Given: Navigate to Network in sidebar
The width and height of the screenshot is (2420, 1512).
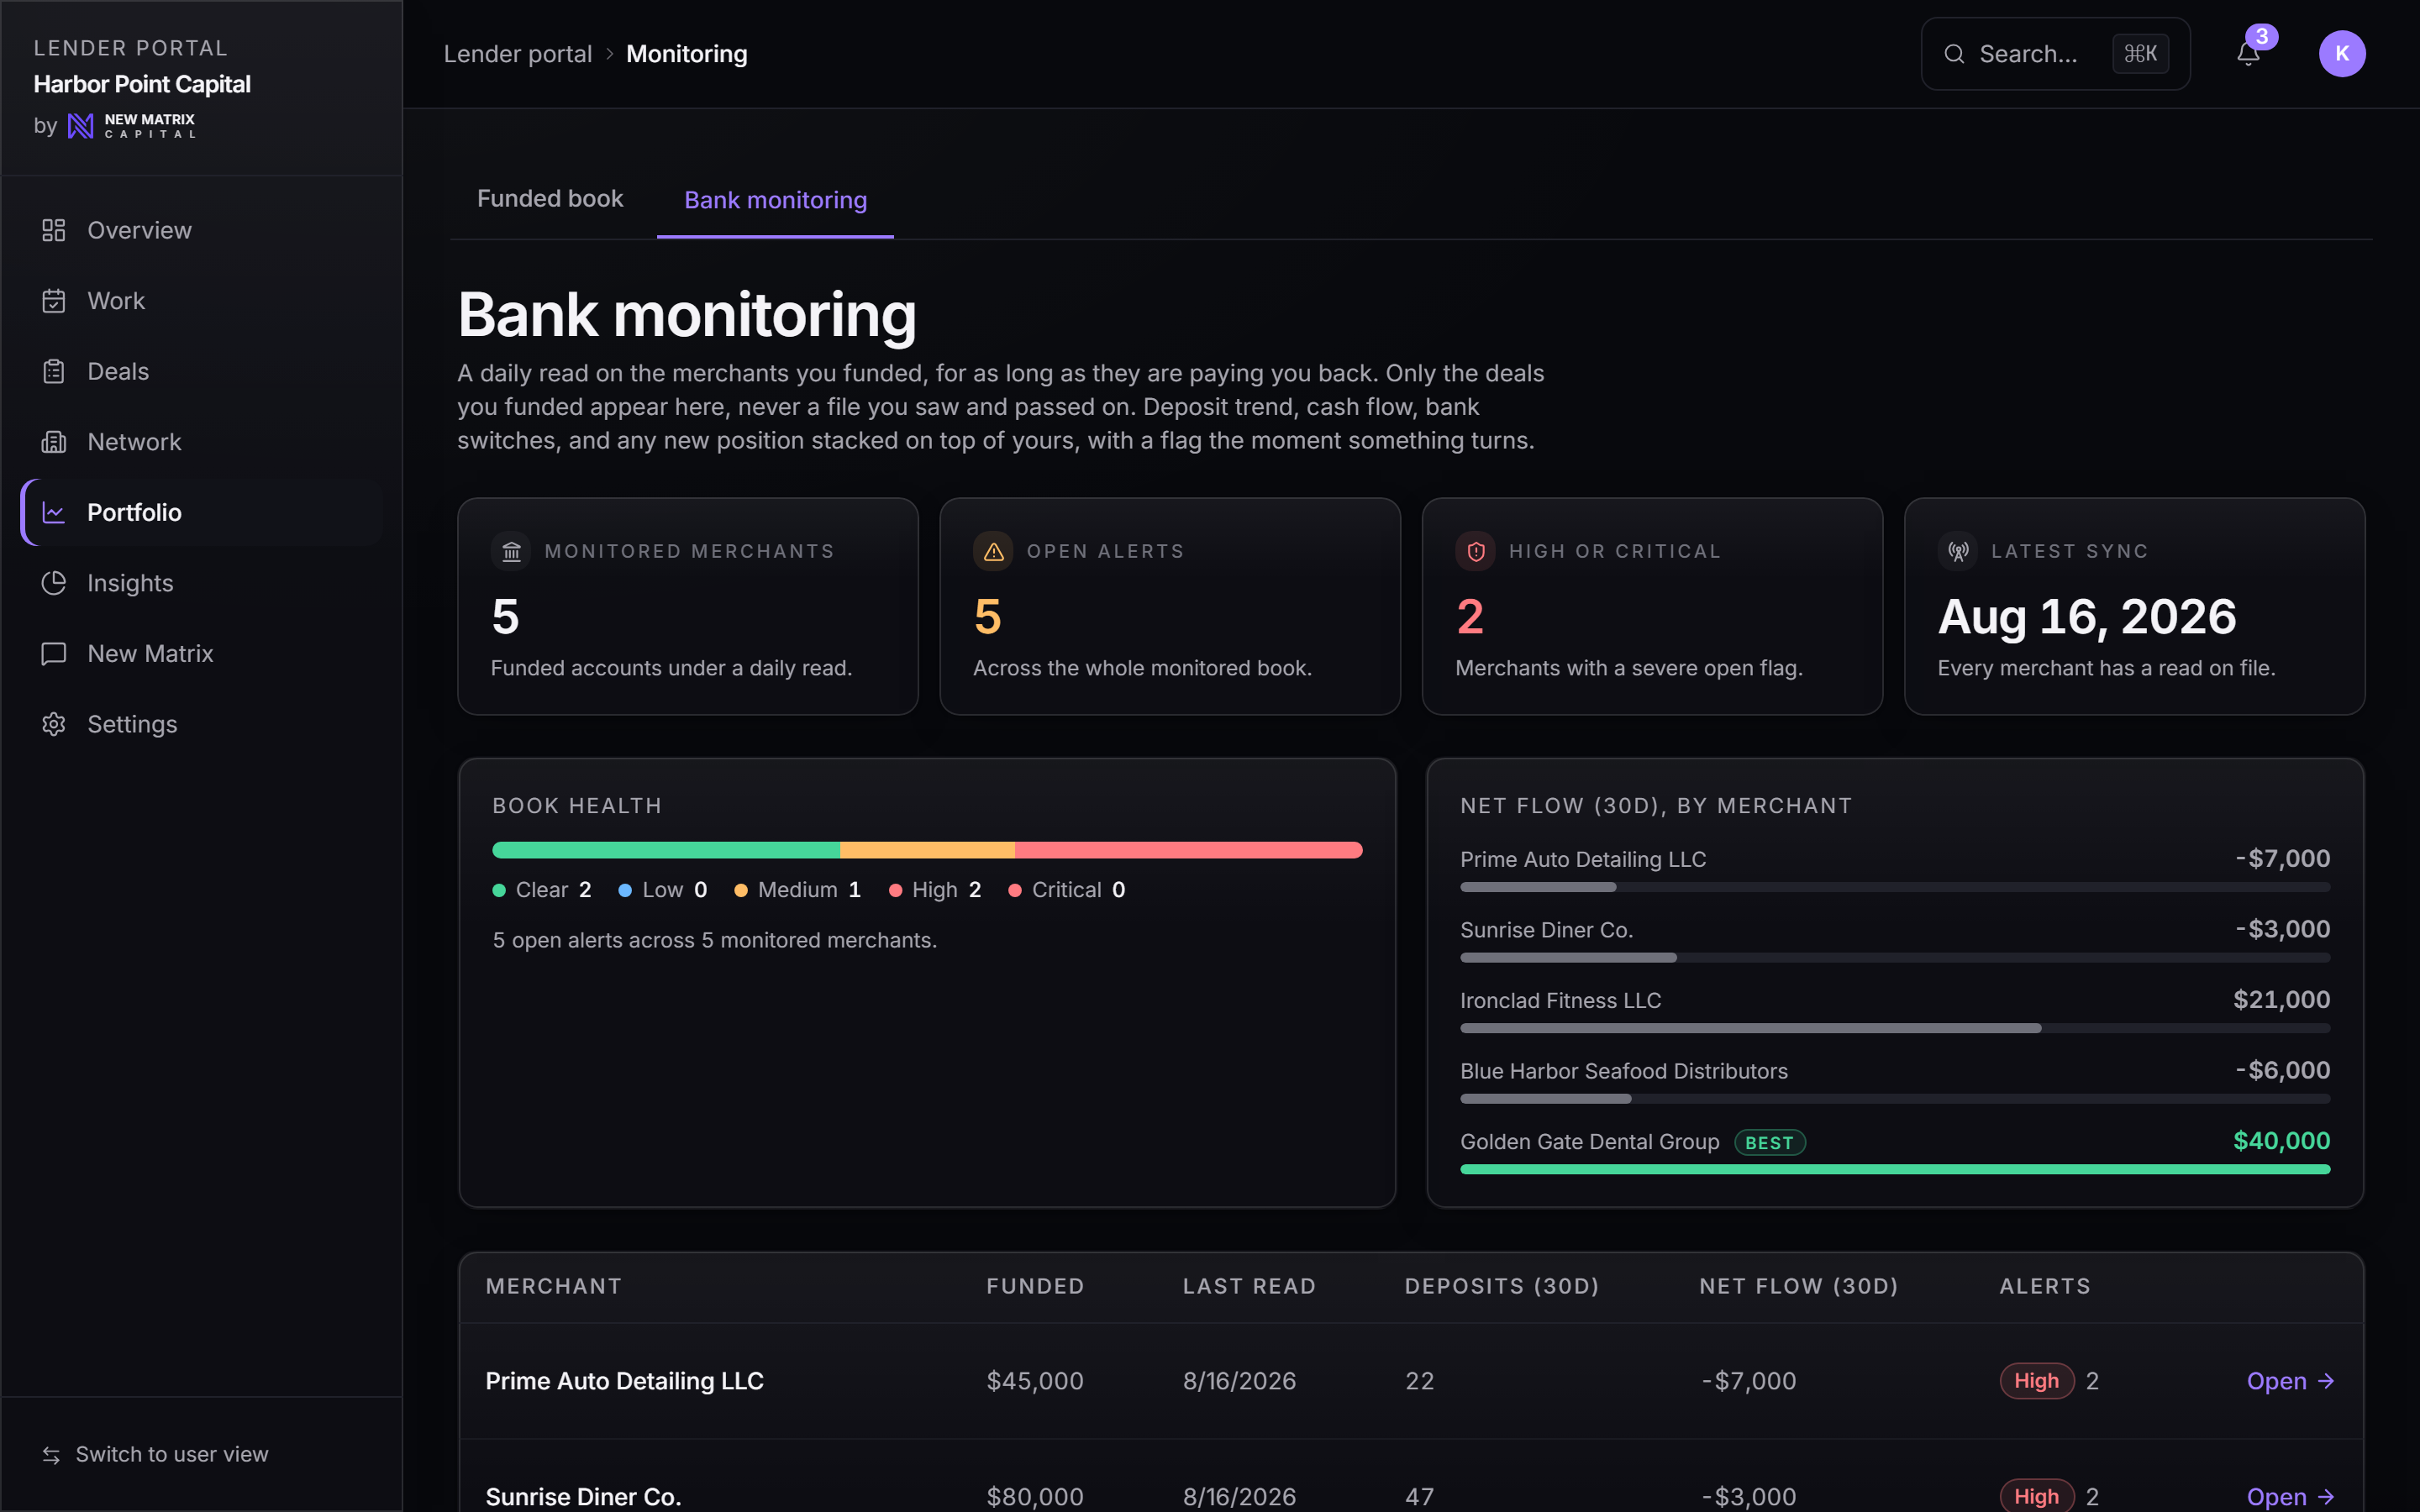Looking at the screenshot, I should tap(201, 442).
